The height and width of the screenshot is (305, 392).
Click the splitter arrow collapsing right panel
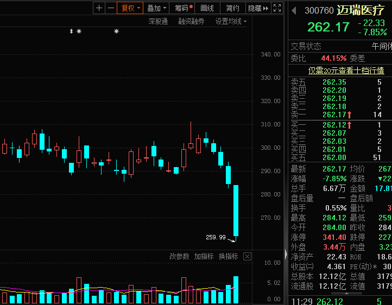point(286,254)
